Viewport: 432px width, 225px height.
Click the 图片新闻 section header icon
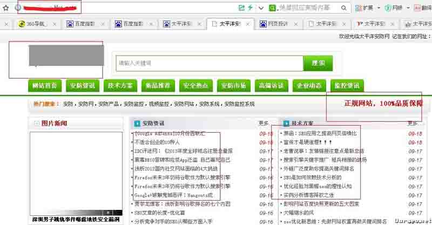click(37, 124)
